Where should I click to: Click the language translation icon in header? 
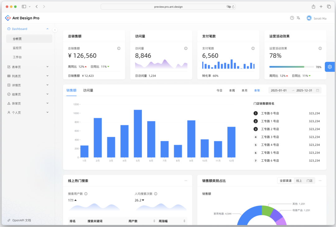click(298, 18)
